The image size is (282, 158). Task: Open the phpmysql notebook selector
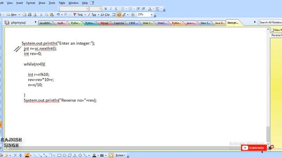tap(15, 22)
